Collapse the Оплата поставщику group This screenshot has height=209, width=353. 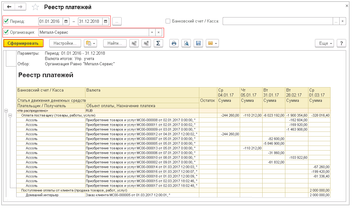[10, 115]
